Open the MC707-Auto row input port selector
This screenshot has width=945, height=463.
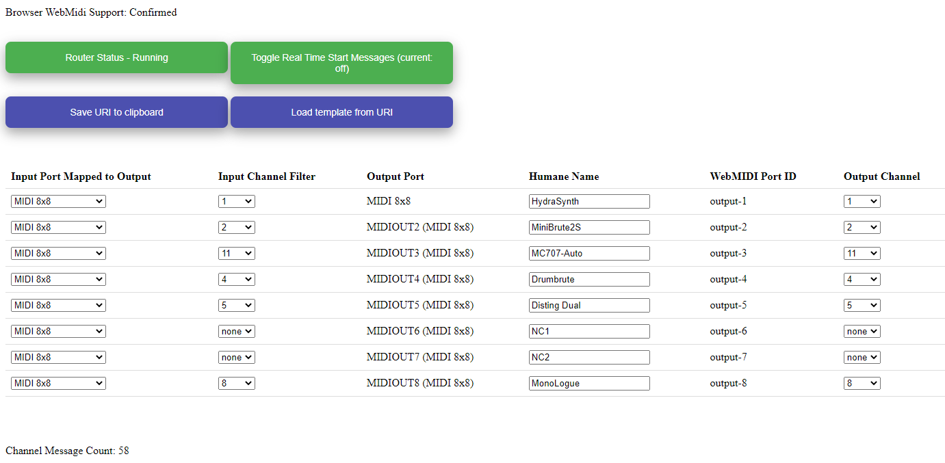pyautogui.click(x=58, y=253)
